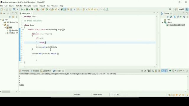Click Collapse All icon in Package Explorer
The height and width of the screenshot is (106, 189).
click(10, 17)
